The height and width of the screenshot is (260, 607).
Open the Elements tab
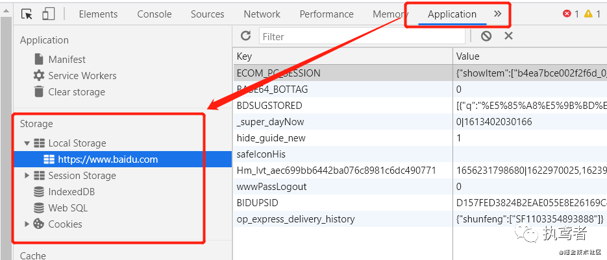click(98, 14)
